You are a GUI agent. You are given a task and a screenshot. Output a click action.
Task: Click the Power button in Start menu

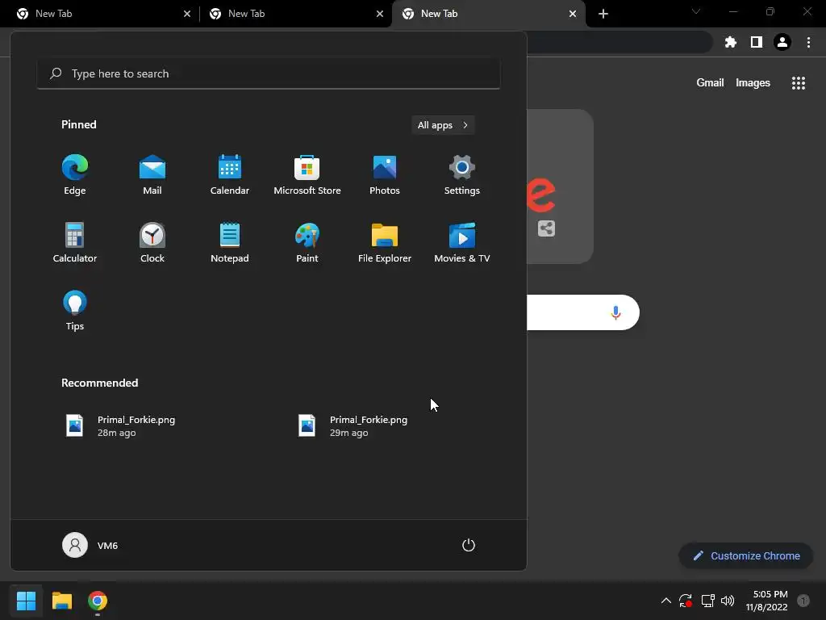click(469, 545)
